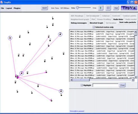This screenshot has width=138, height=114.
Task: Click the first Mote 1 message row
Action: point(102,31)
